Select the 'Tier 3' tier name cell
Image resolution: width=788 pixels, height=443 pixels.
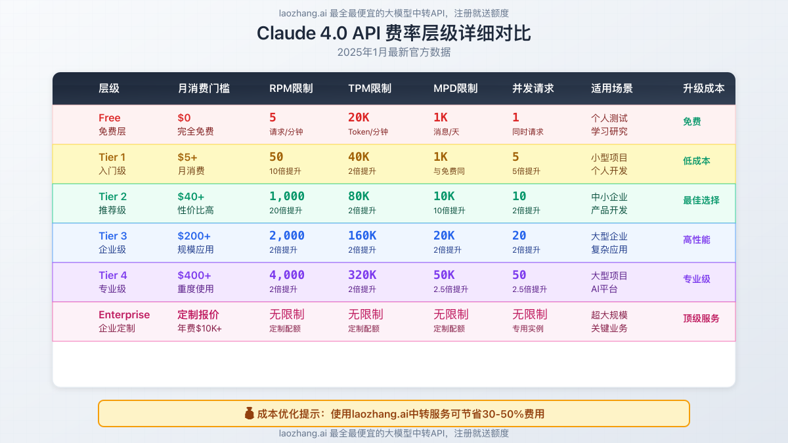point(113,236)
